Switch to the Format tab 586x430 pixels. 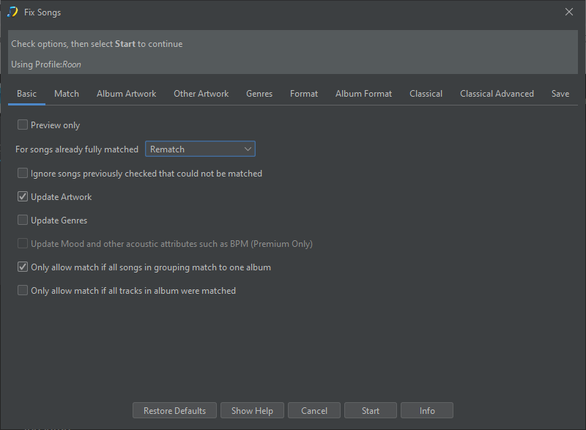pos(304,94)
